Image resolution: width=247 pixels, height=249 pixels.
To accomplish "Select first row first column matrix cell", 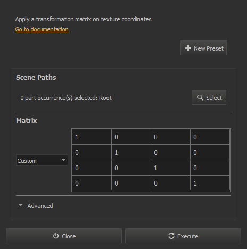I will click(92, 137).
